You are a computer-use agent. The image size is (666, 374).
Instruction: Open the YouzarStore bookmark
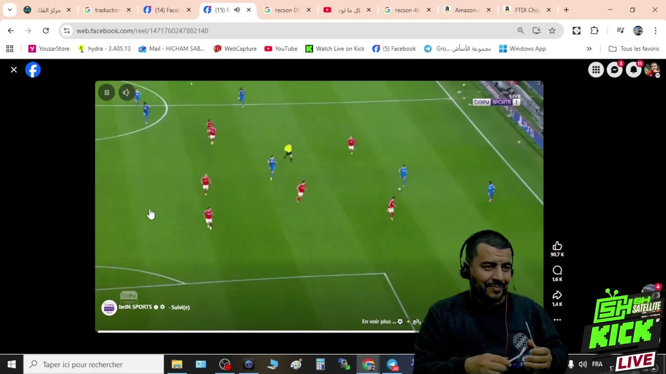pyautogui.click(x=49, y=49)
